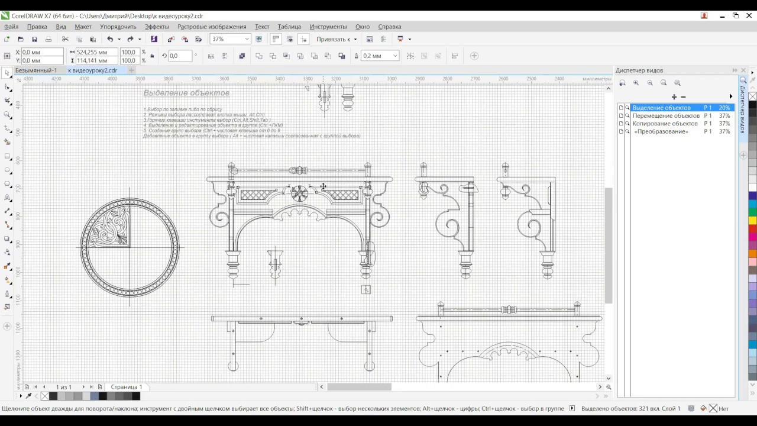Click quick customize plus on property bar
This screenshot has width=757, height=426.
coord(474,56)
